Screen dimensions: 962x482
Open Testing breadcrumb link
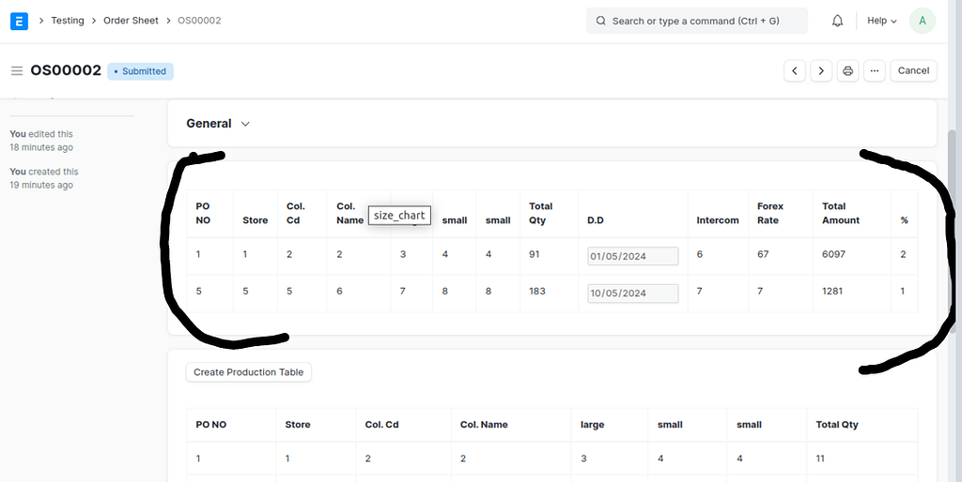point(68,21)
